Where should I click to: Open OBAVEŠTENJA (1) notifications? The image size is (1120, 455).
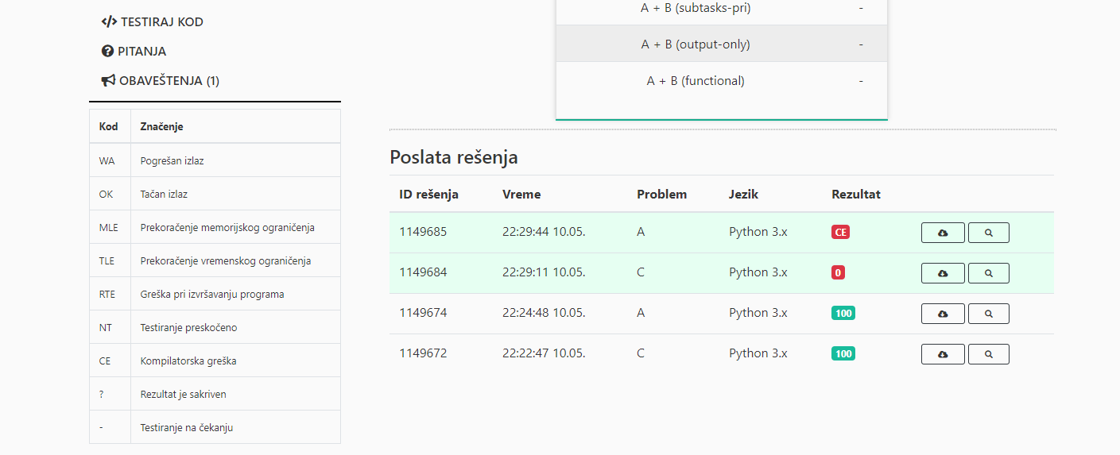point(161,81)
